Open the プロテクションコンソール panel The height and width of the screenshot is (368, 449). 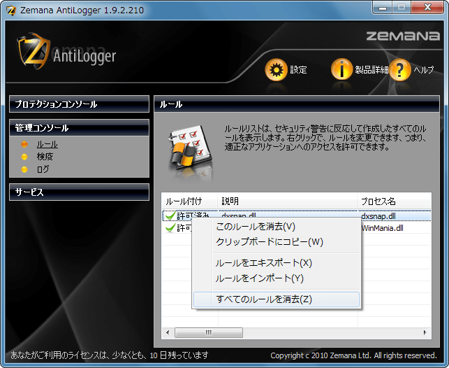pyautogui.click(x=79, y=104)
